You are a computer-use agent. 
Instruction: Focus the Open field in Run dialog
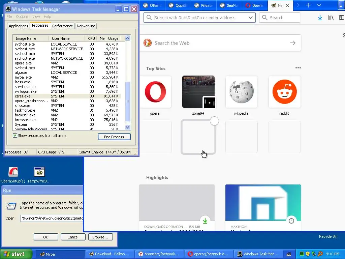52,218
